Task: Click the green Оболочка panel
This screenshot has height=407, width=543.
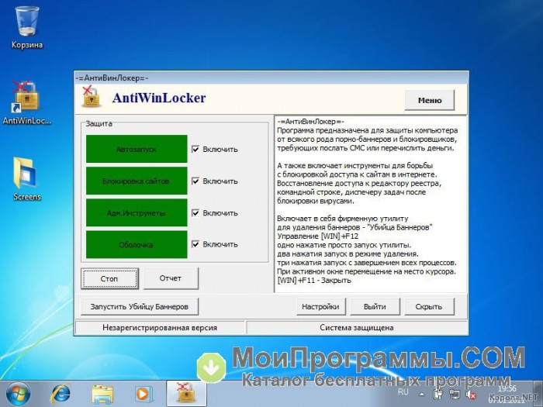Action: pos(137,244)
